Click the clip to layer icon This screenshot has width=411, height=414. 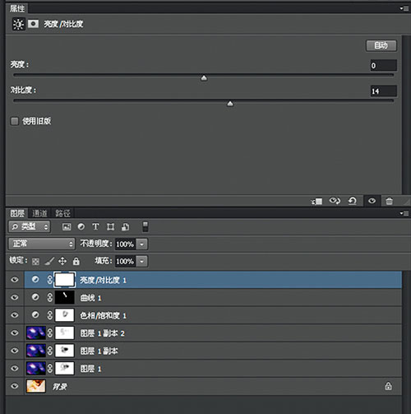click(x=316, y=202)
